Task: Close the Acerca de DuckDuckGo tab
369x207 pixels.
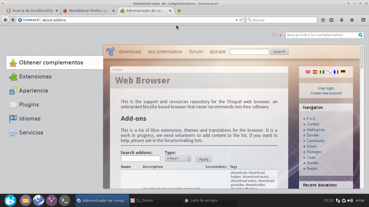Action: [56, 11]
